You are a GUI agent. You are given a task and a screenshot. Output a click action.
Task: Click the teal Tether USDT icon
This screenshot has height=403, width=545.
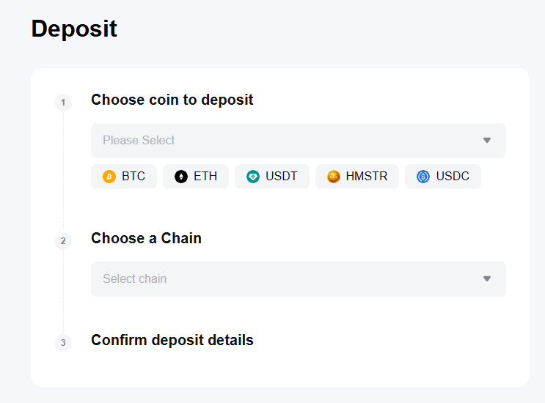[x=253, y=177]
